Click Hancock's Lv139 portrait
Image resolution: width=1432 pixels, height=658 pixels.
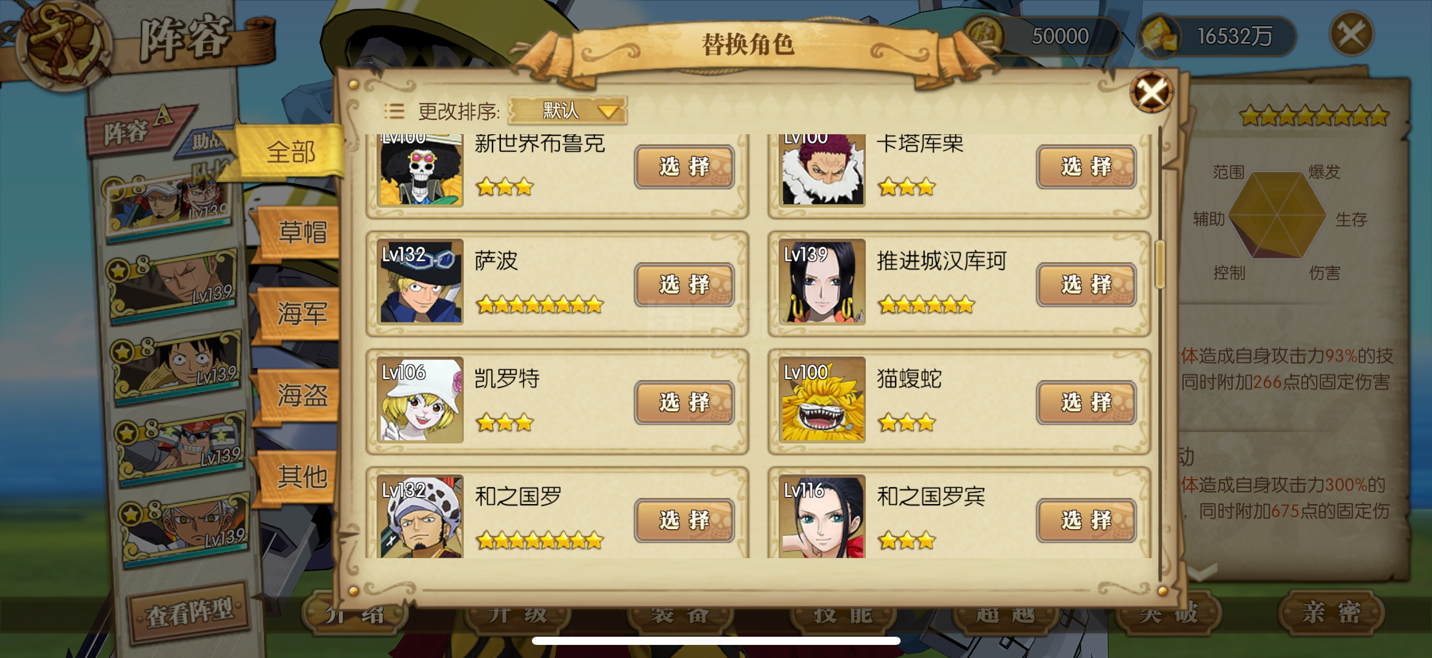821,282
